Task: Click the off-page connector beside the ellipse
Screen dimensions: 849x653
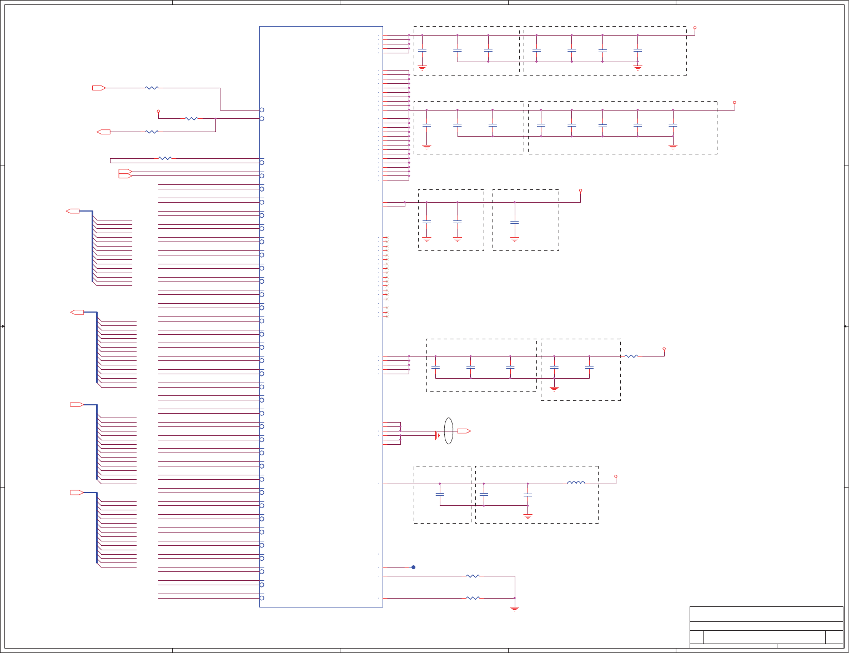Action: point(464,431)
